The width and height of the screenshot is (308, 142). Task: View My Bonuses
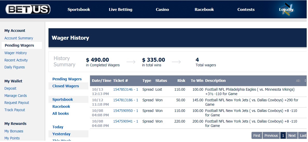14,131
